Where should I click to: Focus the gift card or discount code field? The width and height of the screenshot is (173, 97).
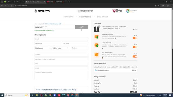click(x=54, y=27)
